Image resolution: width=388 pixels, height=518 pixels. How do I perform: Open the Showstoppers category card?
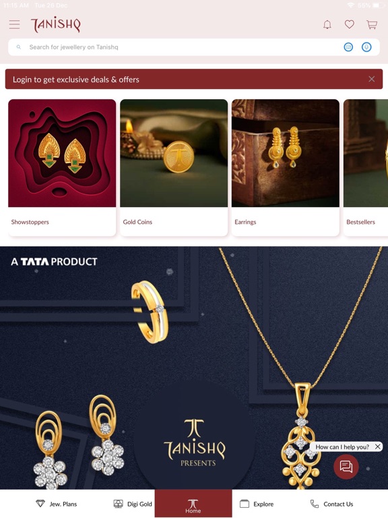[62, 168]
